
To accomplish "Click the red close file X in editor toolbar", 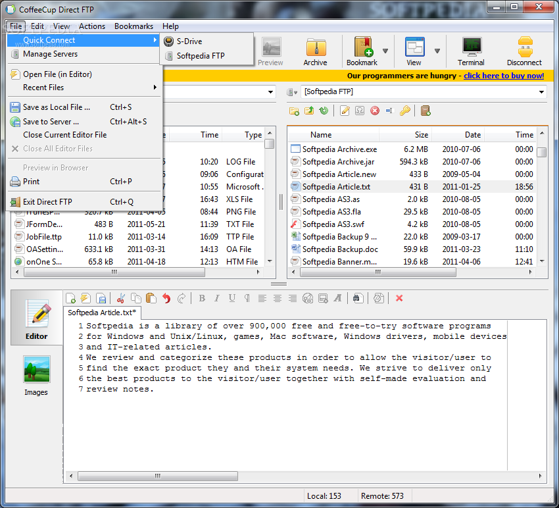I will click(399, 298).
